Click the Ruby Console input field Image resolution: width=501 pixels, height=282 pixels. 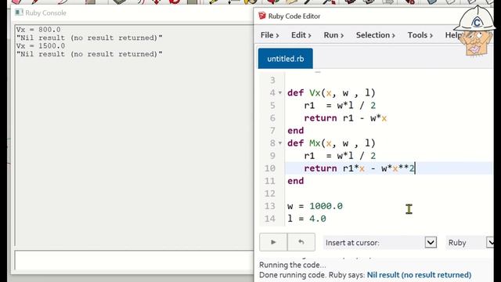pyautogui.click(x=134, y=259)
